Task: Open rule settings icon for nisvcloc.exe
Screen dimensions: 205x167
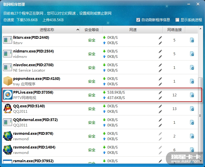Action: [x=192, y=68]
